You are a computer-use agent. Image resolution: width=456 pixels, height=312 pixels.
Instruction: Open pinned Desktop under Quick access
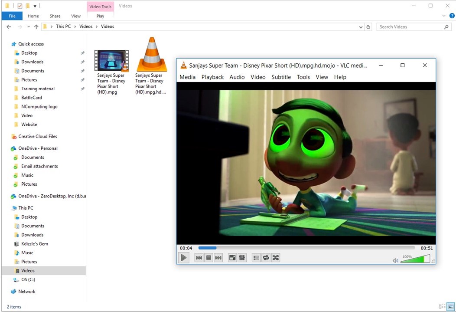pos(29,53)
